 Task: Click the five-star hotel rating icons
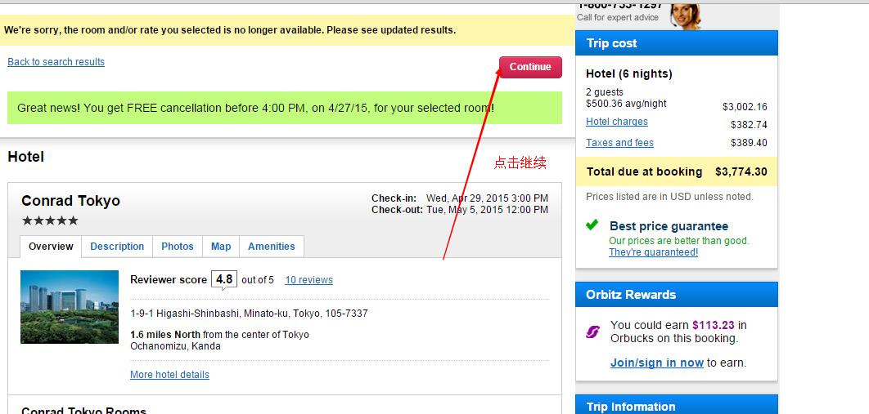(50, 220)
